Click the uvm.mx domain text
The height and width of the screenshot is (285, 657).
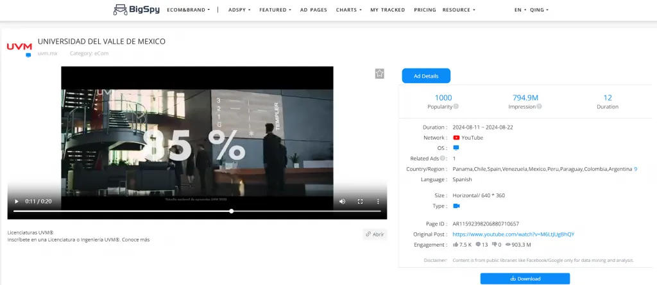coord(47,54)
